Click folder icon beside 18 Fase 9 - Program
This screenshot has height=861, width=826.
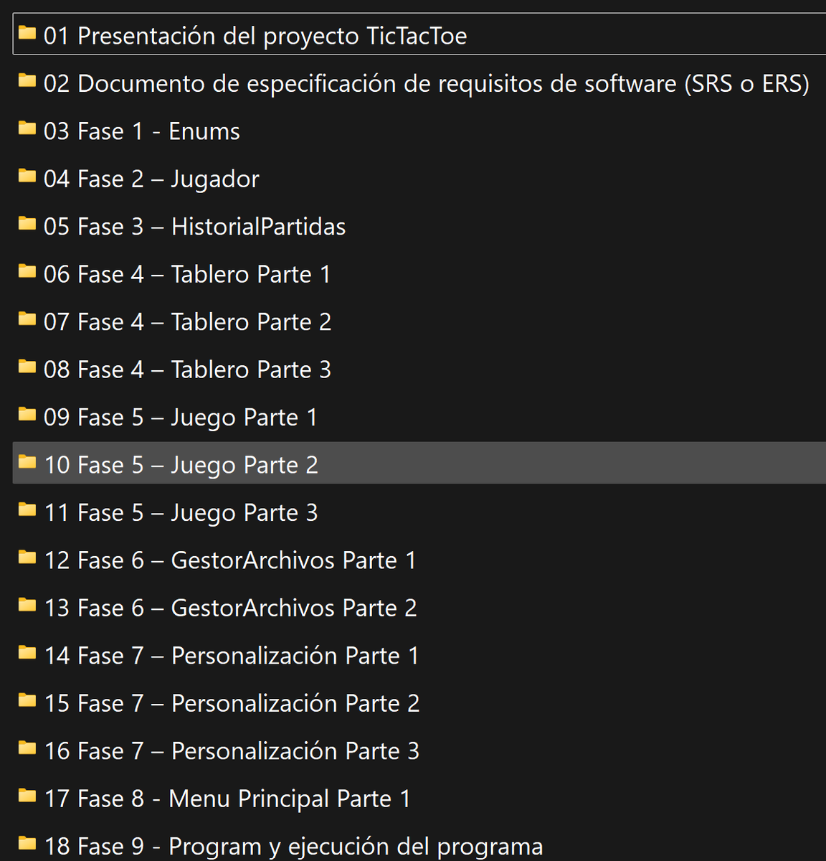[27, 843]
